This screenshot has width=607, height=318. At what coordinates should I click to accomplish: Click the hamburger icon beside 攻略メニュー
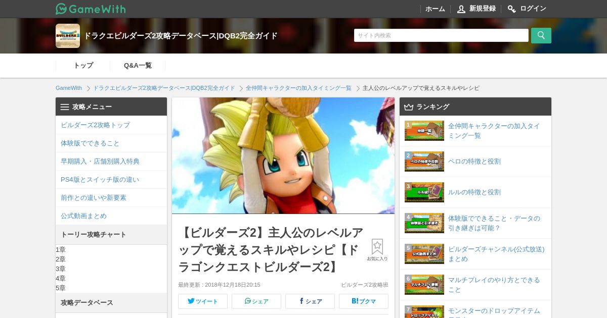tap(65, 107)
